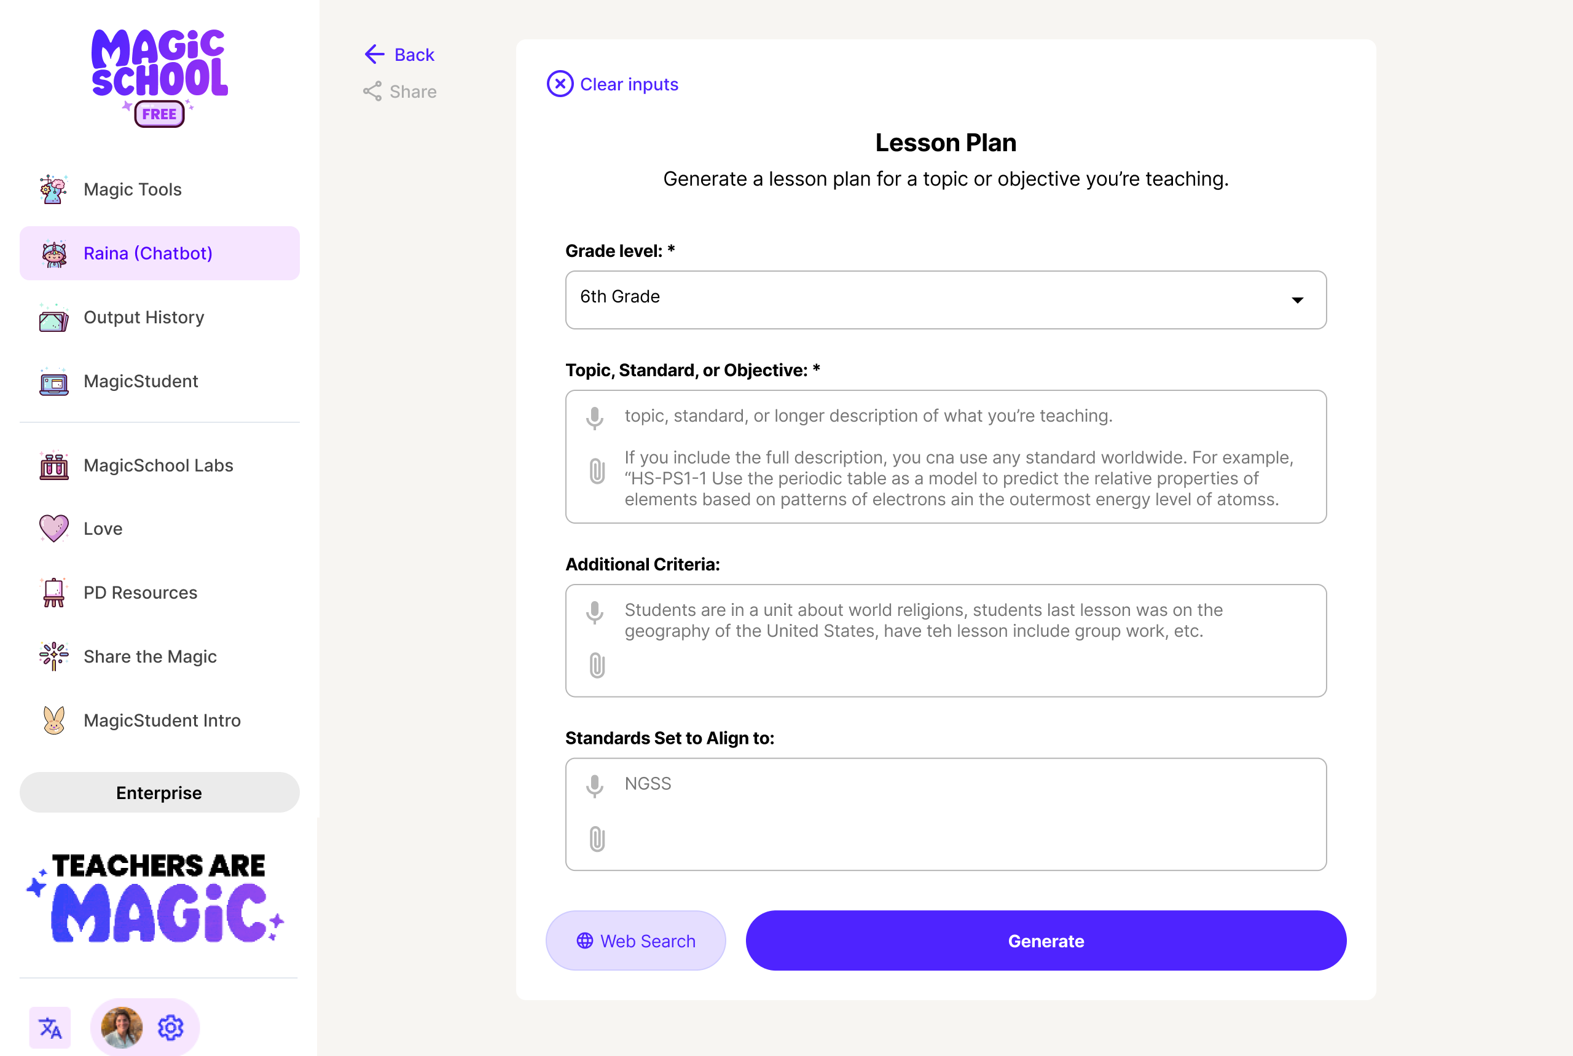Click the Clear inputs circled X icon
1573x1056 pixels.
tap(559, 84)
